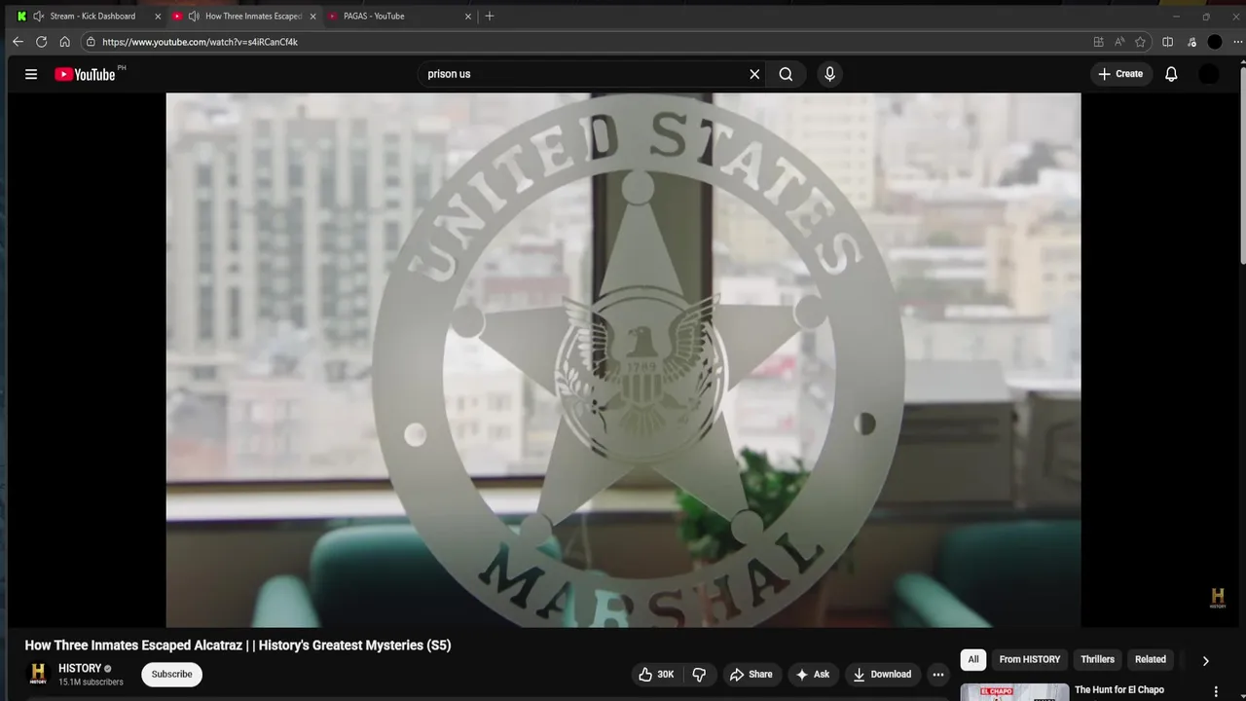Close the Stream - Kick Dashboard tab
The height and width of the screenshot is (701, 1246).
point(158,16)
